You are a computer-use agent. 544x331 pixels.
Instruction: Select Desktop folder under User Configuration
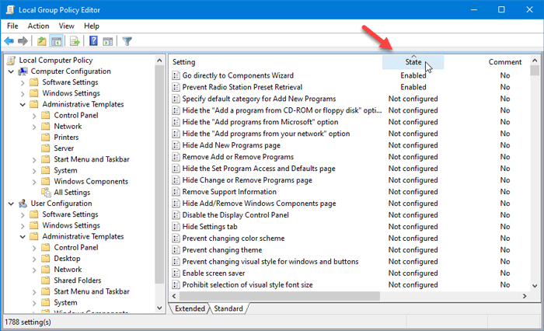pyautogui.click(x=67, y=258)
